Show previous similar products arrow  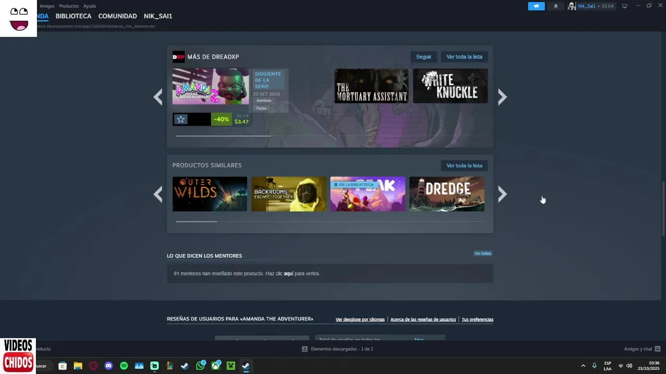[158, 194]
